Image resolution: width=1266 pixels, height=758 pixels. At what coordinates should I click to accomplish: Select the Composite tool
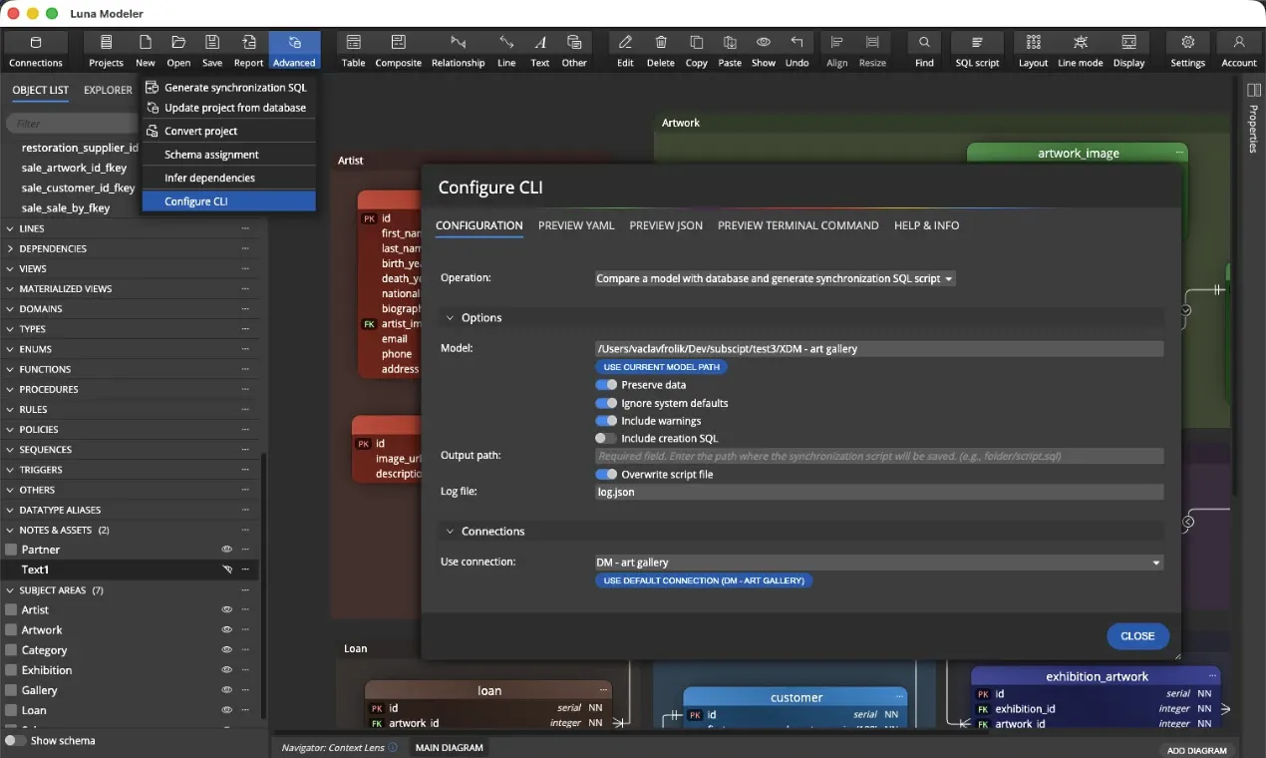pyautogui.click(x=398, y=51)
